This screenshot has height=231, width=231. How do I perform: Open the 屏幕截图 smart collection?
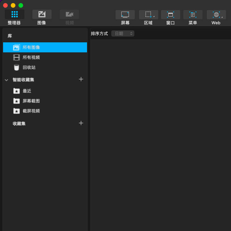coord(45,101)
